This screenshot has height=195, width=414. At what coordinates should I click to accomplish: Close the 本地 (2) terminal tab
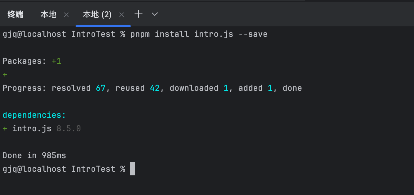[x=122, y=15]
